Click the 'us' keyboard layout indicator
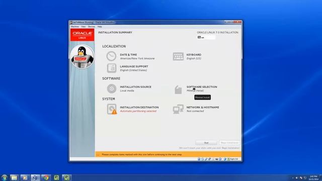The image size is (322, 181). tap(206, 37)
